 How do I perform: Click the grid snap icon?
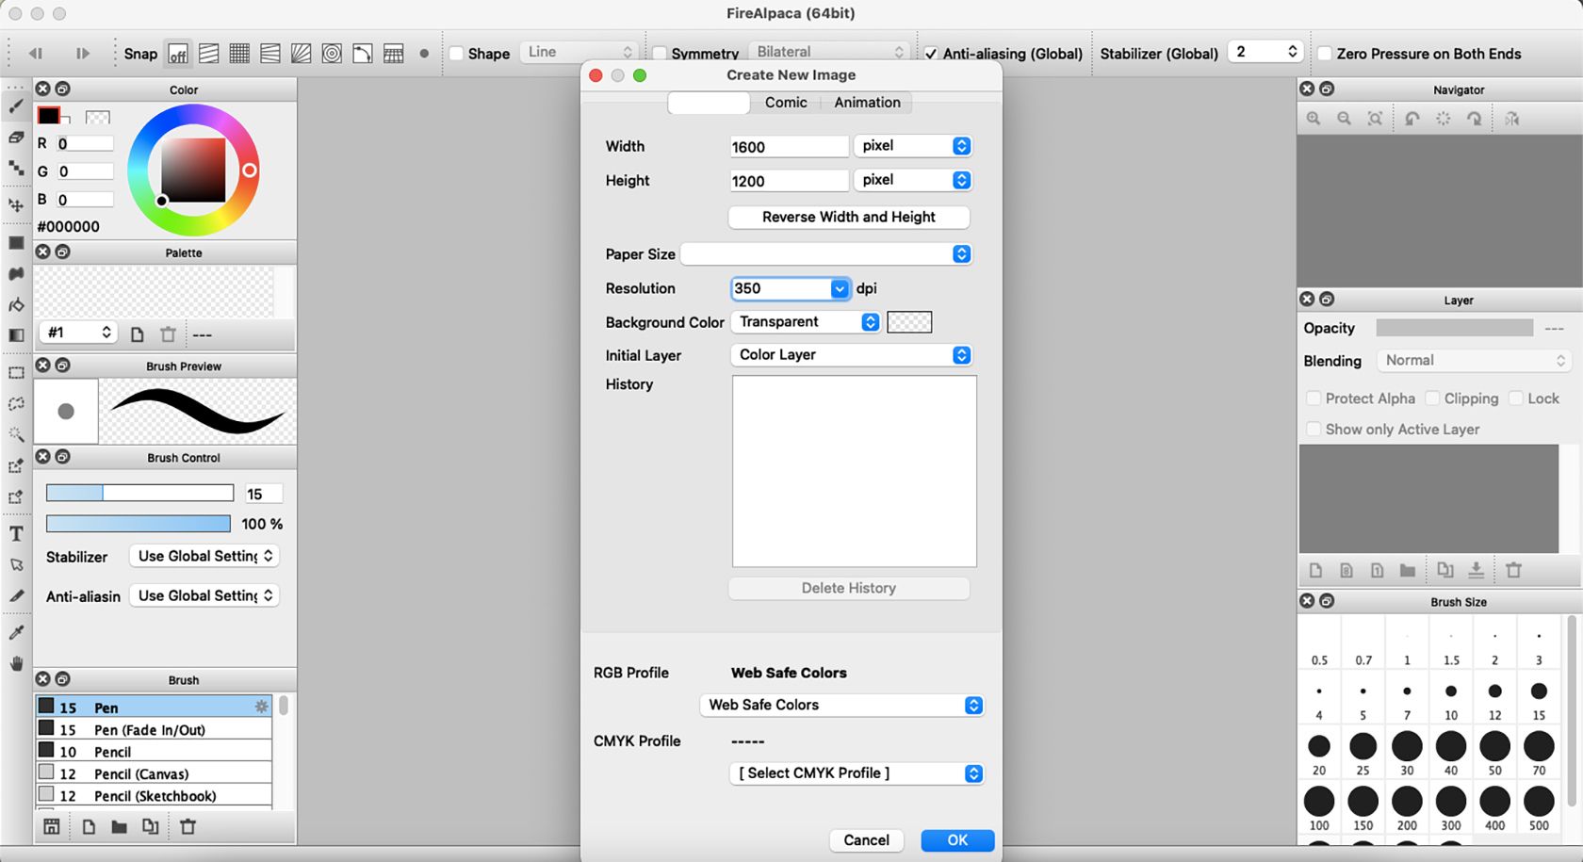coord(239,54)
